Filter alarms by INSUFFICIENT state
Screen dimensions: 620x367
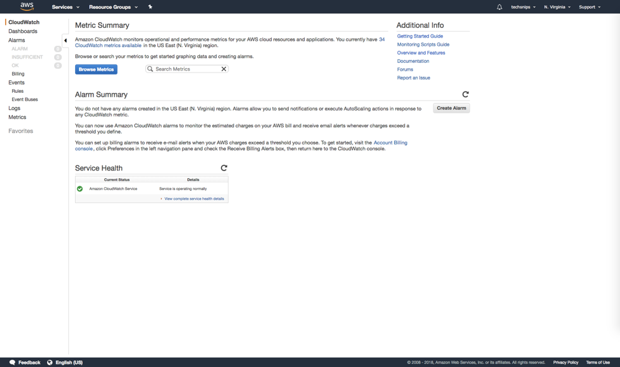(x=27, y=57)
